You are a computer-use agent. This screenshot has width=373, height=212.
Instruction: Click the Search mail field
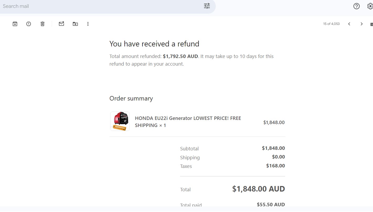pos(100,6)
